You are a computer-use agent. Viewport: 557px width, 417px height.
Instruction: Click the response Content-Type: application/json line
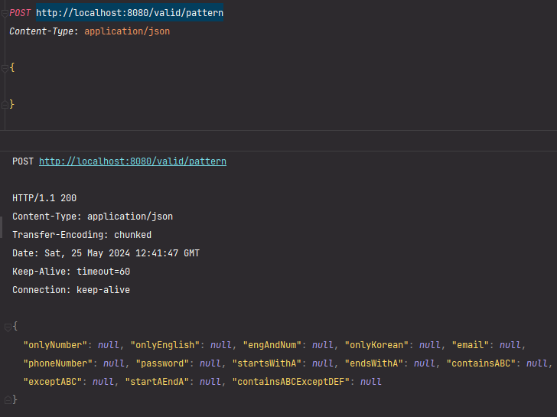[93, 217]
